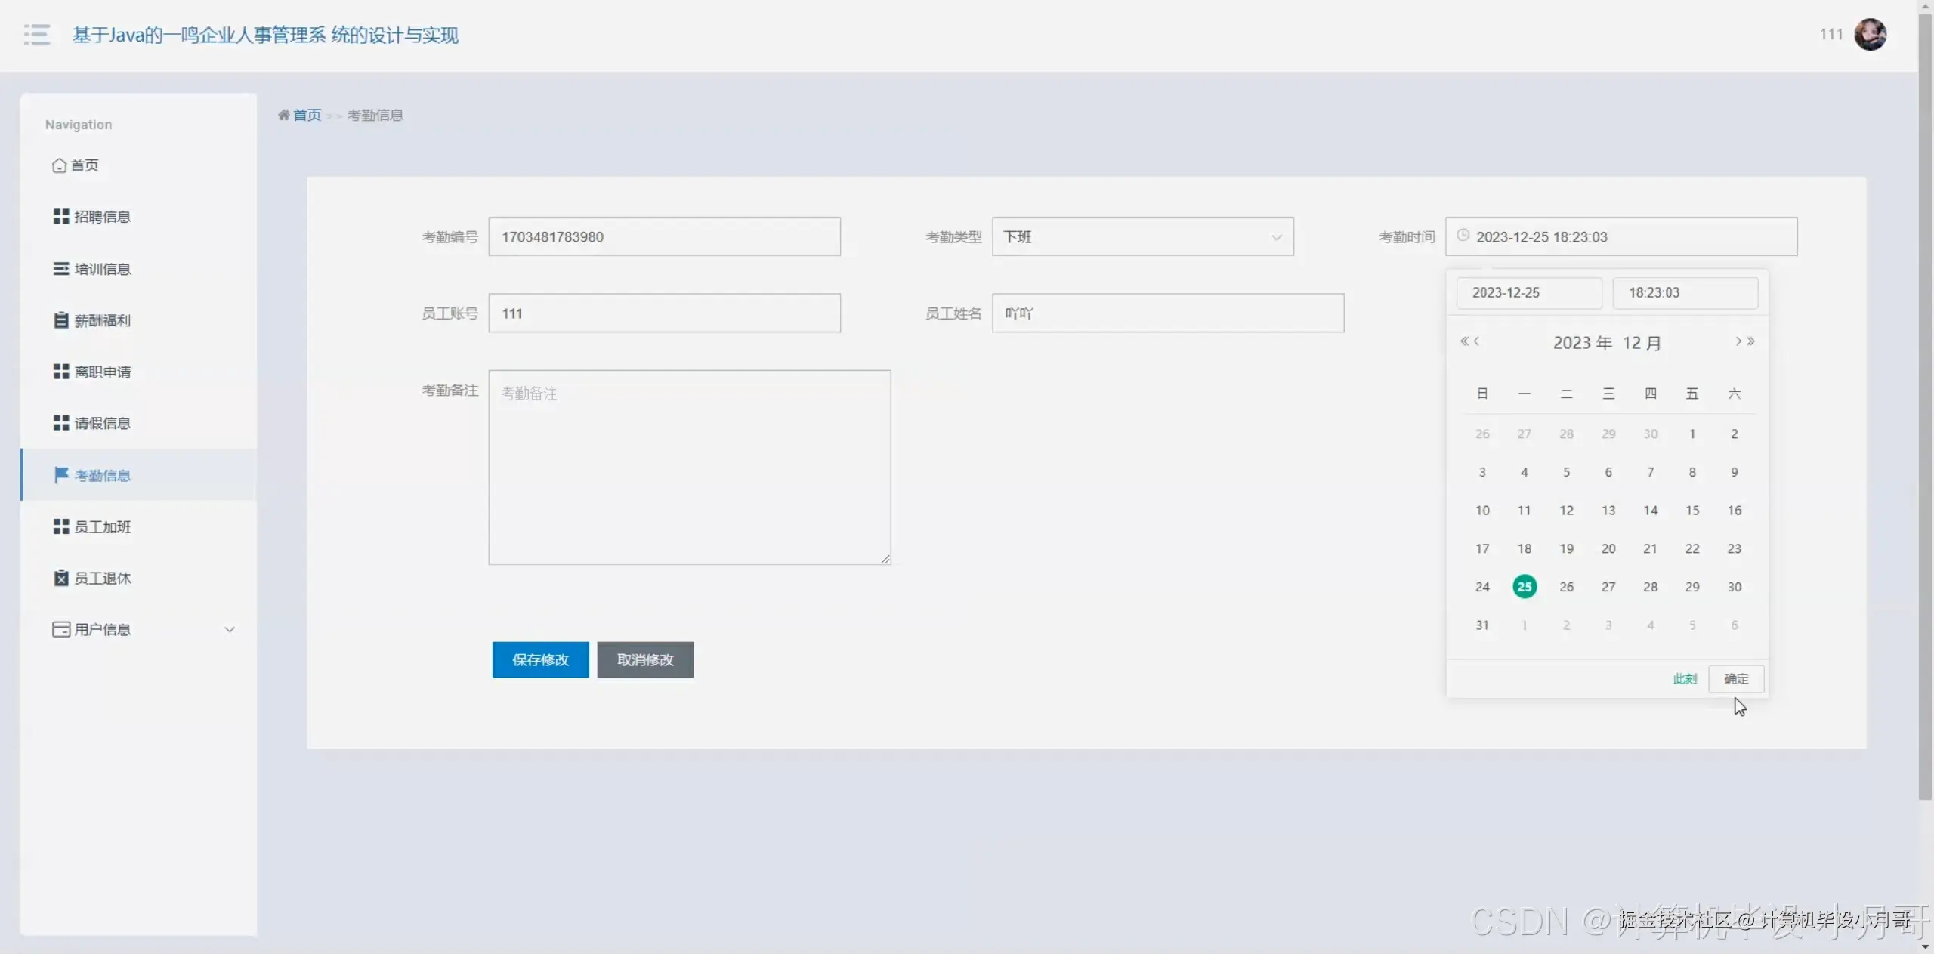This screenshot has height=954, width=1934.
Task: Open 招聘信息 from sidebar grid icon
Action: click(61, 217)
